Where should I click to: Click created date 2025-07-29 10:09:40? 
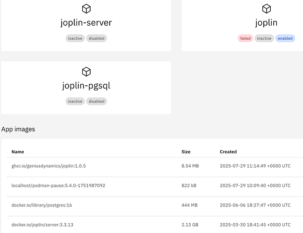pos(255,185)
